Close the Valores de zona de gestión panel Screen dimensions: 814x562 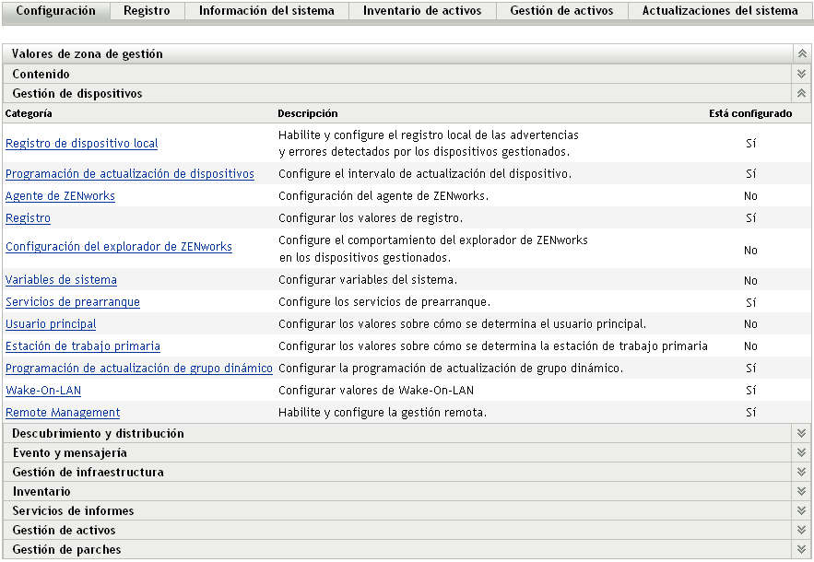pos(801,54)
